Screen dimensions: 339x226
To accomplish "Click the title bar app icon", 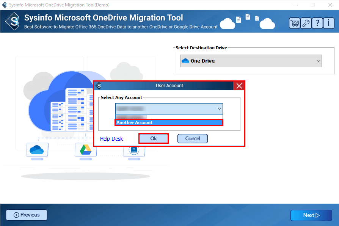I will (x=4, y=5).
